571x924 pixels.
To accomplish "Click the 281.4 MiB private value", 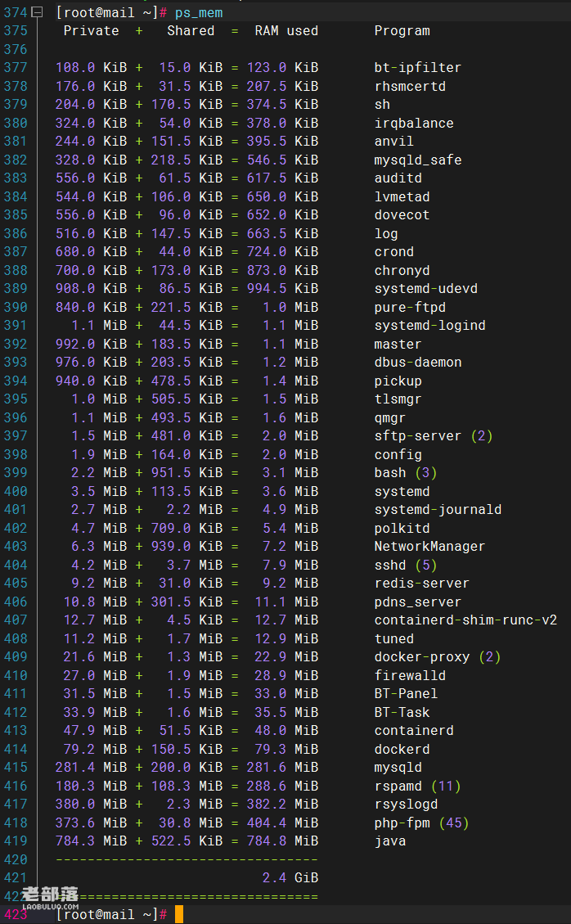I will (92, 767).
